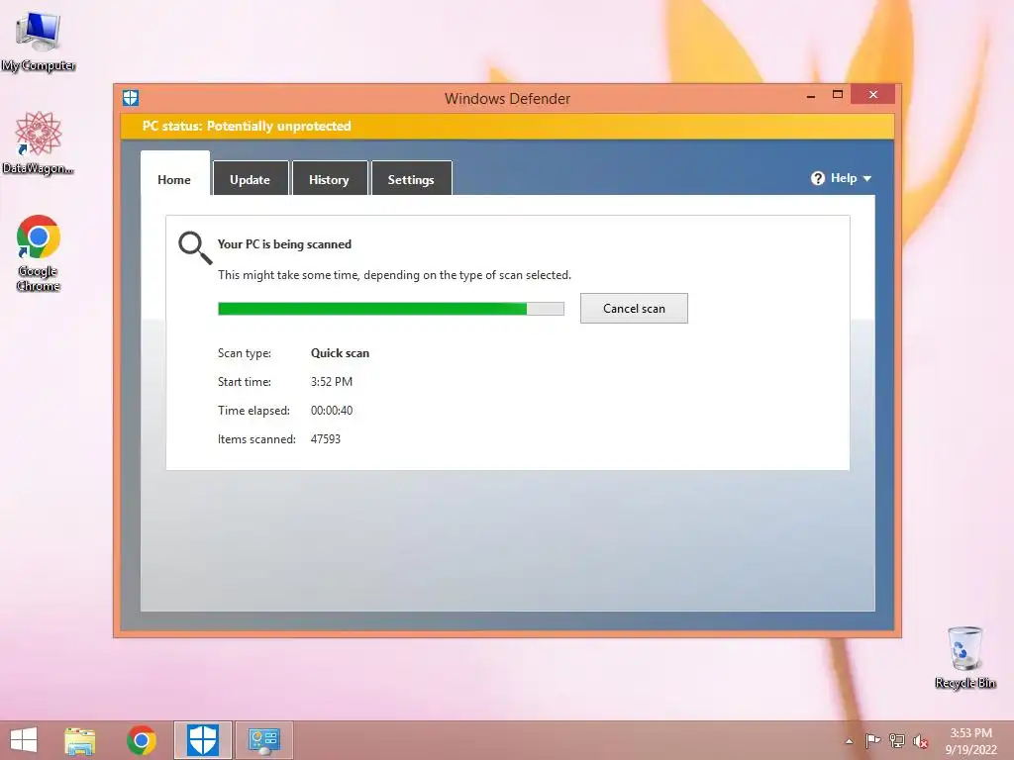Click the magnifying glass scan icon
1014x760 pixels.
(x=195, y=248)
